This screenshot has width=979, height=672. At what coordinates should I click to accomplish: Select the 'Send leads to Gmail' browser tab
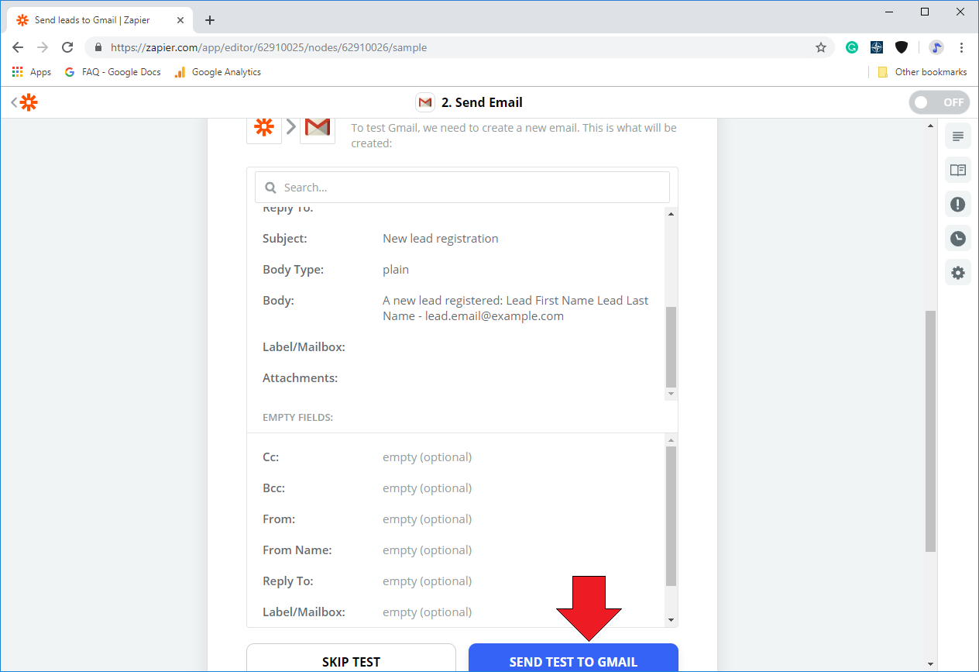[x=93, y=20]
